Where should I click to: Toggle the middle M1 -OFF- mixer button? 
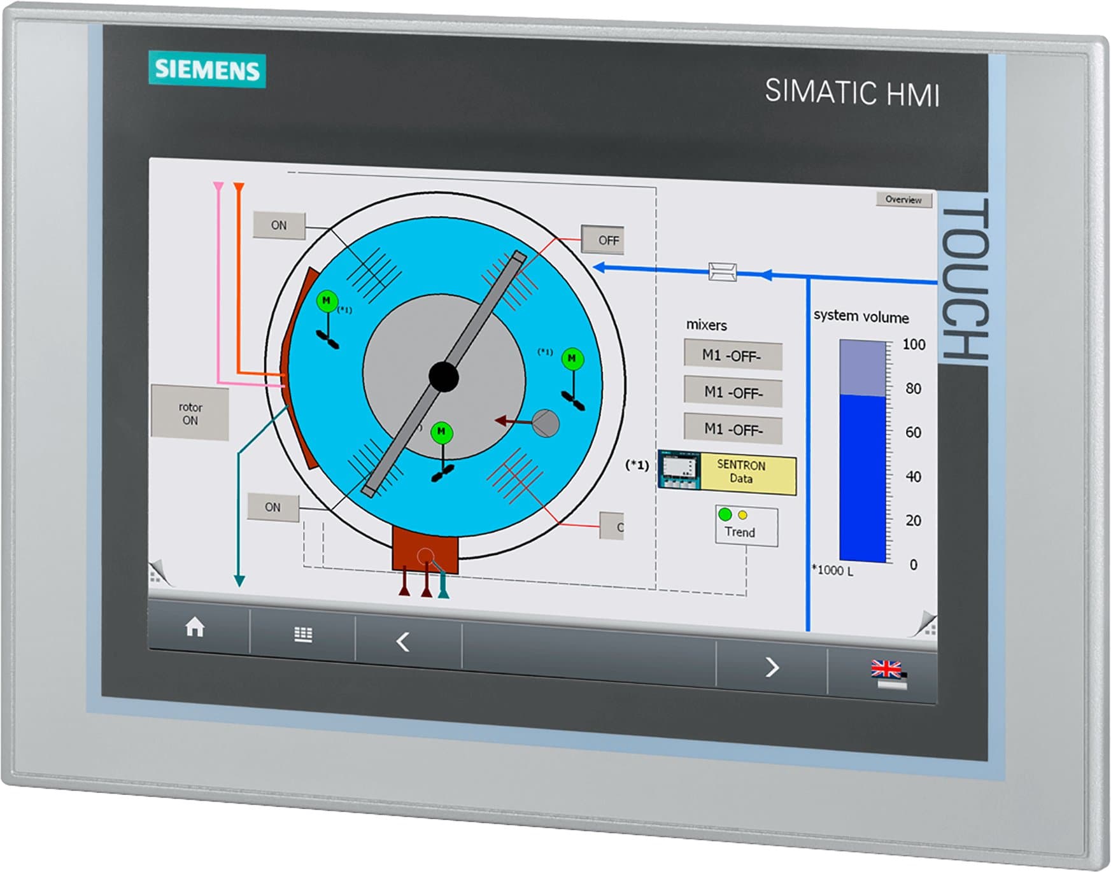(x=733, y=392)
